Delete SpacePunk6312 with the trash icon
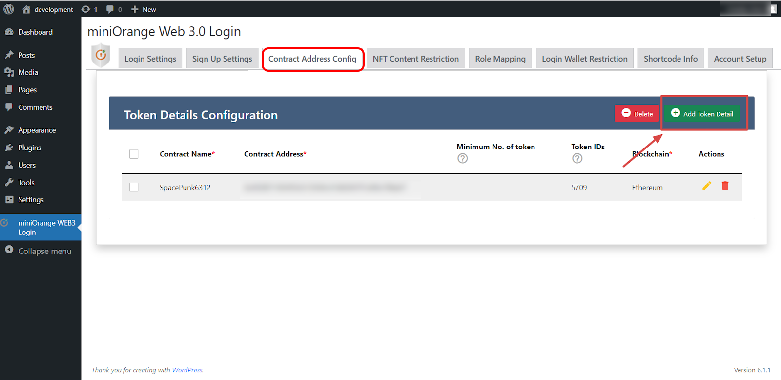This screenshot has width=781, height=380. click(725, 186)
